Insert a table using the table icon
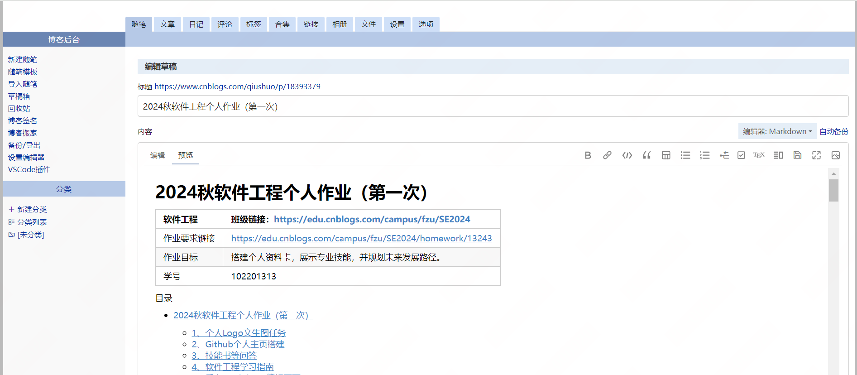 pos(666,155)
